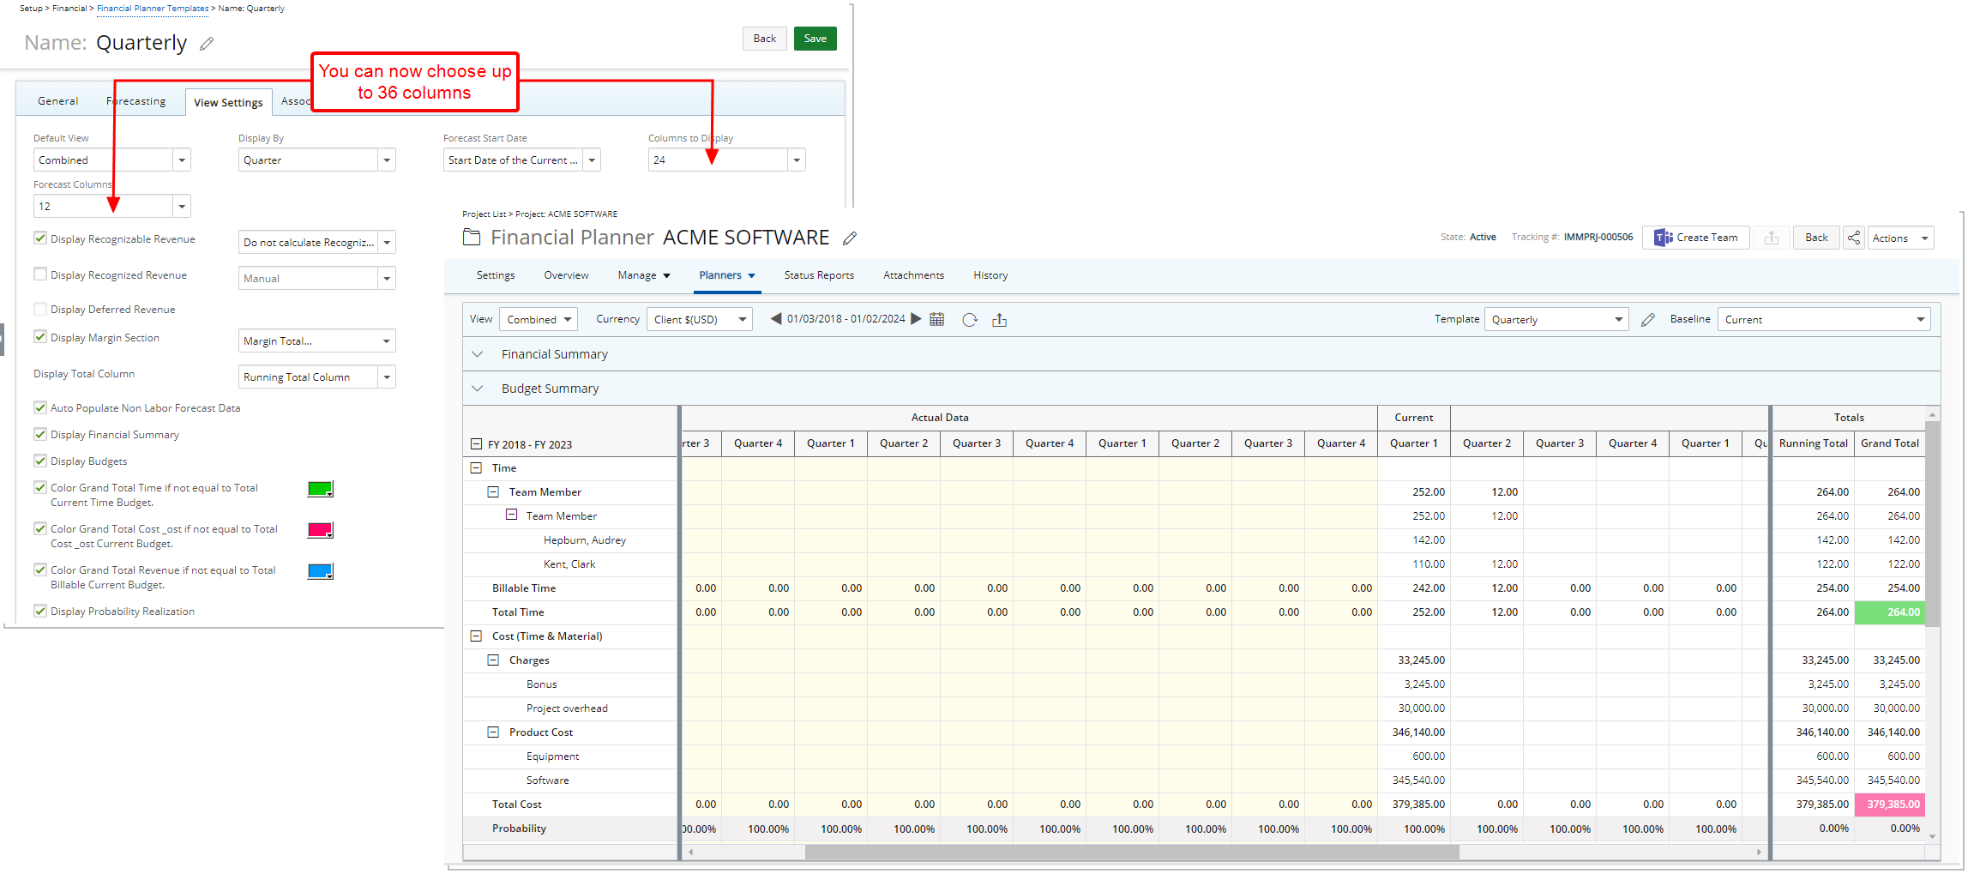Image resolution: width=1974 pixels, height=880 pixels.
Task: Uncheck Color Grand Total Time checkbox
Action: (40, 487)
